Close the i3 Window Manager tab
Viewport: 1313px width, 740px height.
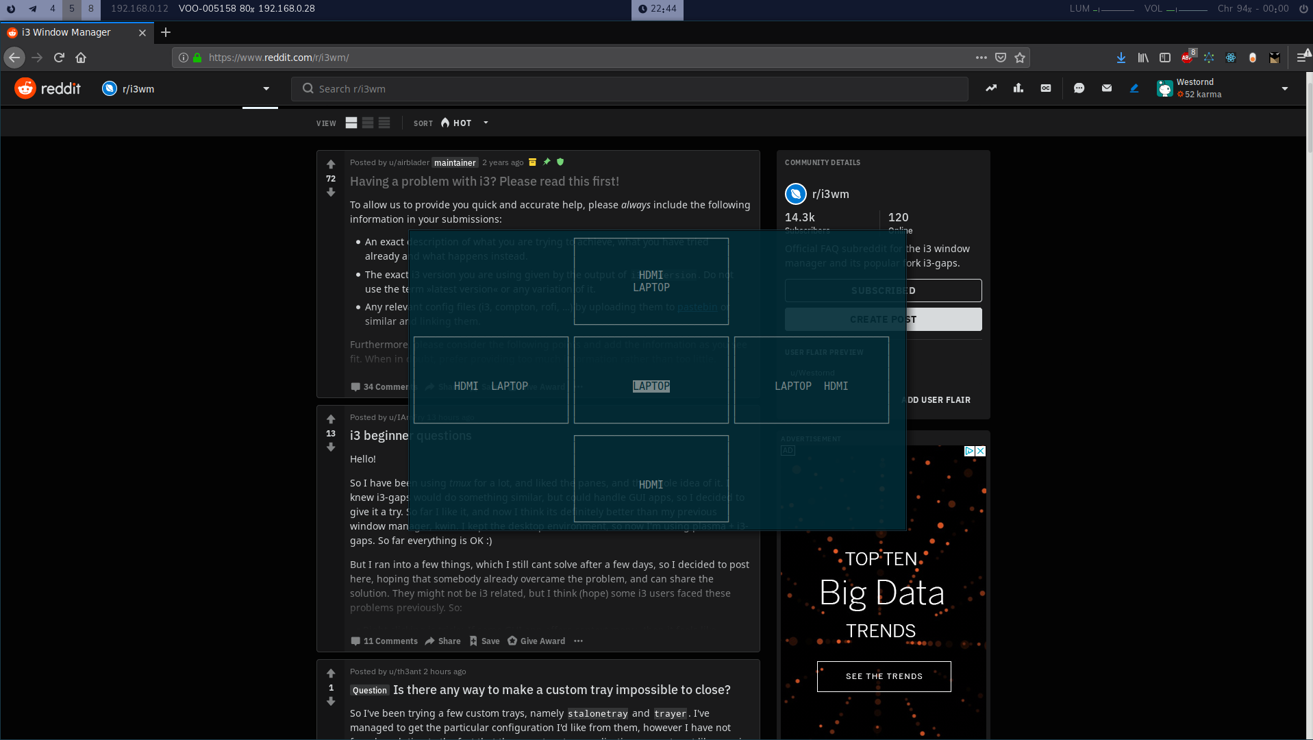[x=142, y=32]
